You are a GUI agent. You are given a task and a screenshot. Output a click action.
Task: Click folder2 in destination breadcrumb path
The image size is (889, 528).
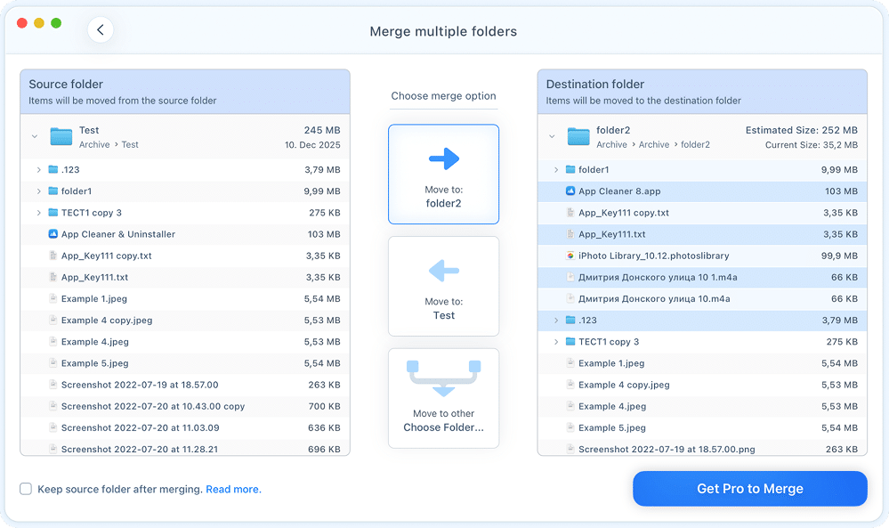[695, 144]
